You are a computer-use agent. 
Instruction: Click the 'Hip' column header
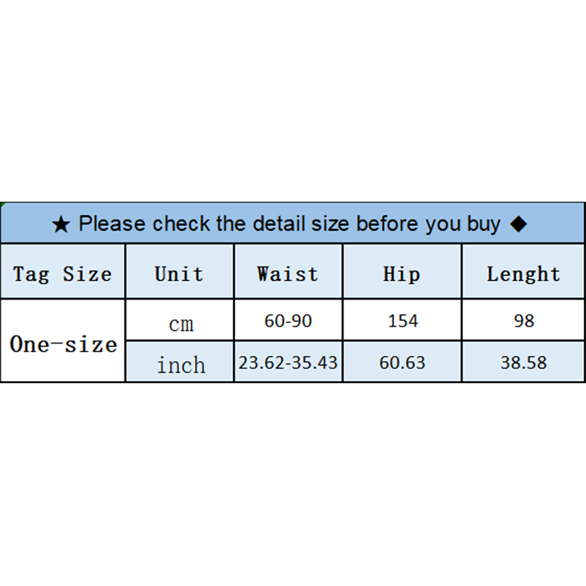click(402, 274)
